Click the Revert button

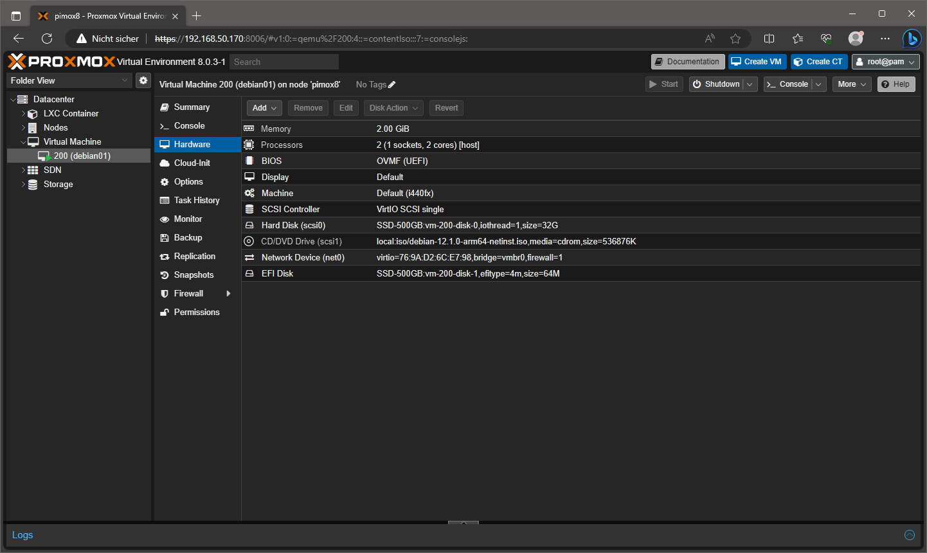(446, 108)
